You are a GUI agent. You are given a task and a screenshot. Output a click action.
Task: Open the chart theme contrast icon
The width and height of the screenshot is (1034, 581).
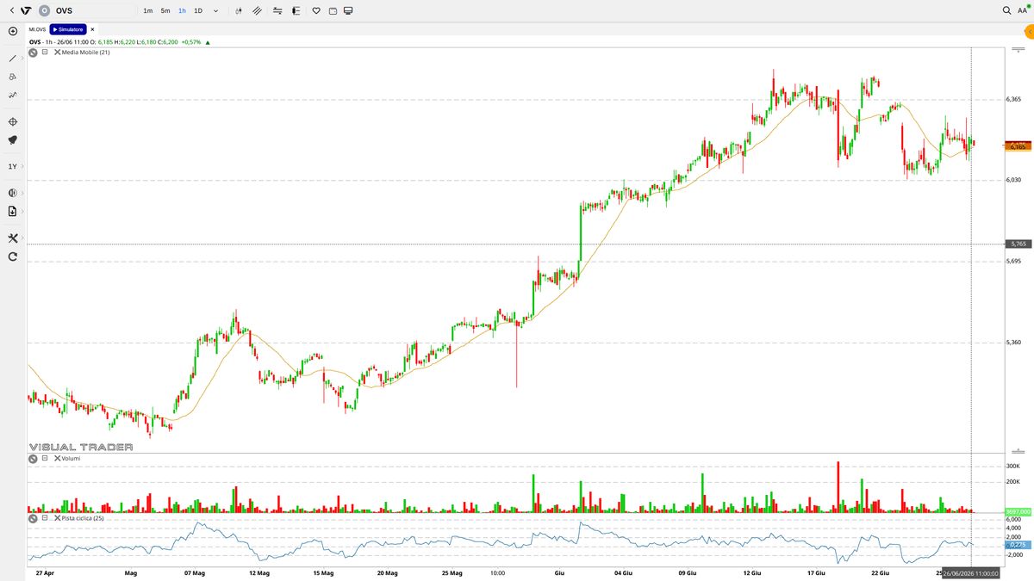point(12,193)
